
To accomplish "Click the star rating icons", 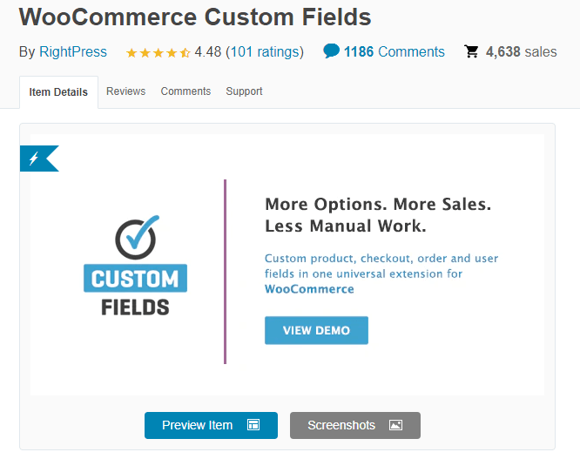I will click(158, 52).
